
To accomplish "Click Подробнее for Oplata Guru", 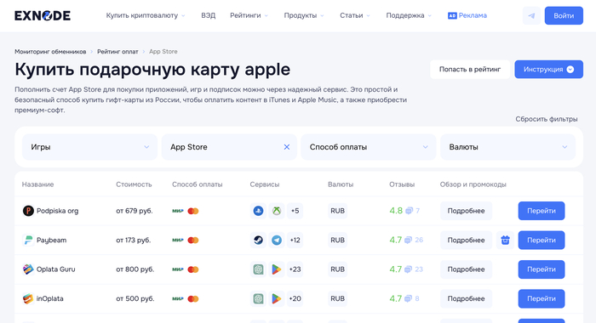I will pos(466,269).
